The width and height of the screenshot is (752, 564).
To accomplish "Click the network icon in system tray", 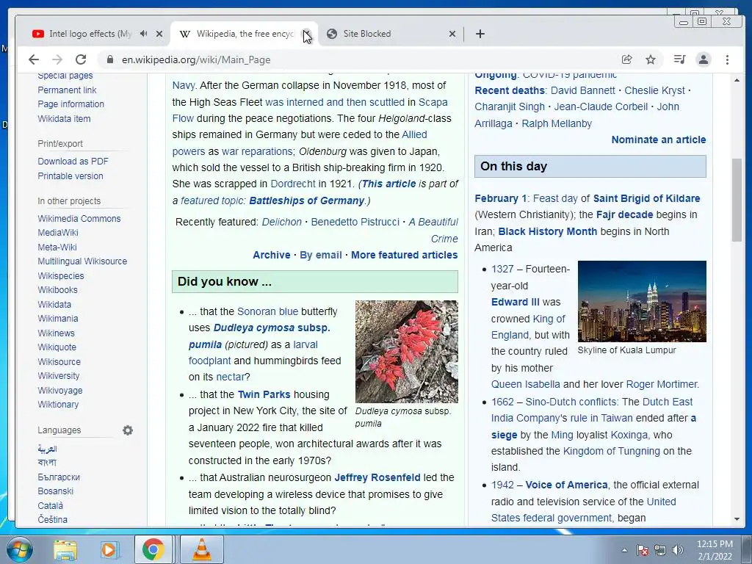I will 660,550.
